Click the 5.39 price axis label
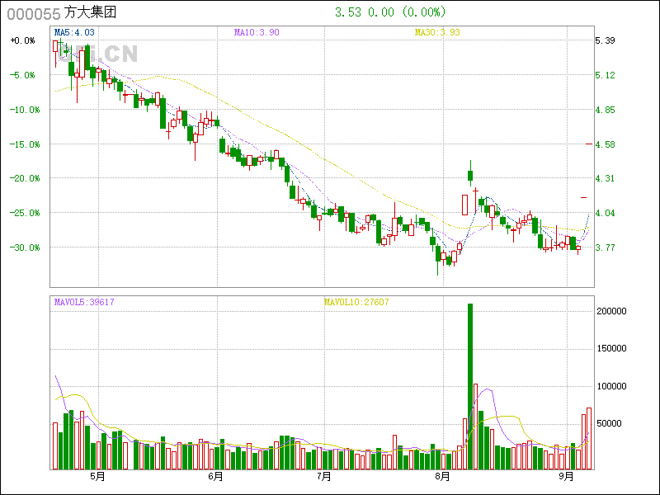The height and width of the screenshot is (495, 660). coord(606,40)
